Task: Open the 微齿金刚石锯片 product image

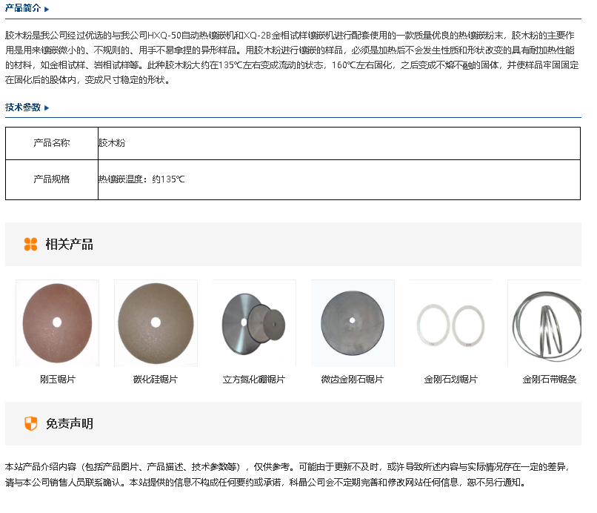Action: coord(353,322)
